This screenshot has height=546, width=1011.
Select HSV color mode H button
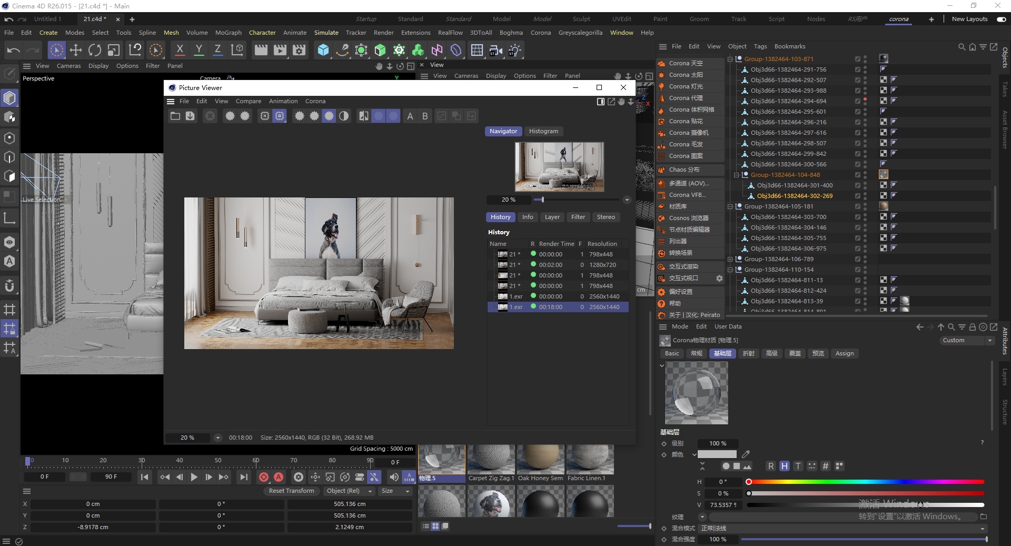[x=785, y=466]
